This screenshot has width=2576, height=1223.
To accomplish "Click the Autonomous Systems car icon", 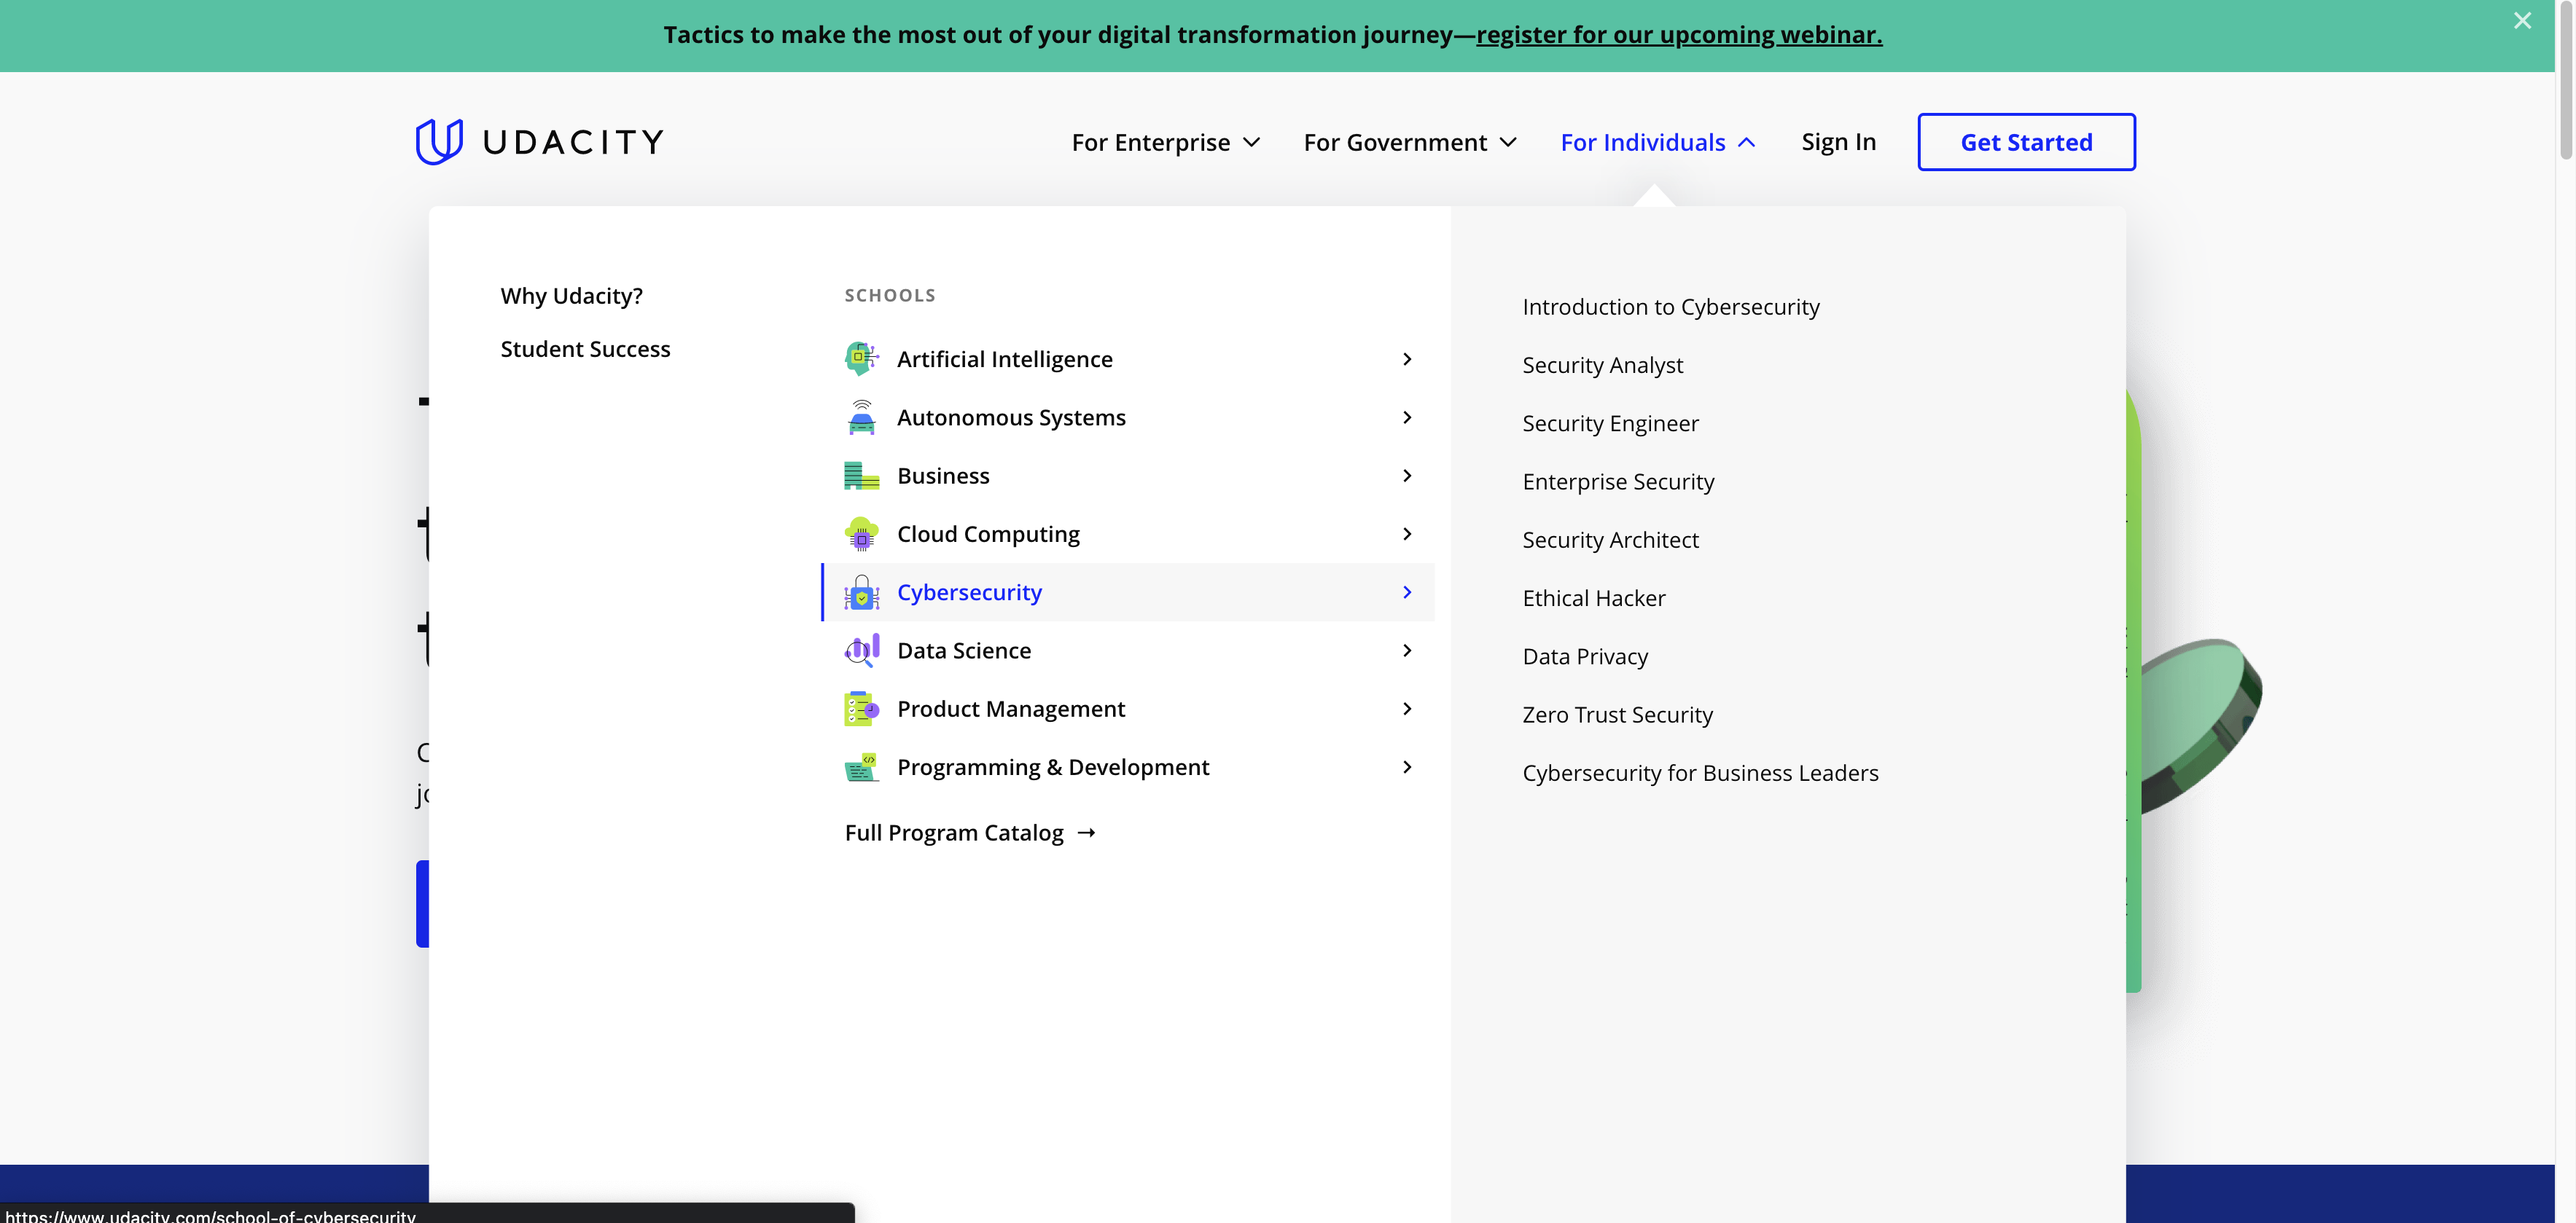I will [861, 417].
